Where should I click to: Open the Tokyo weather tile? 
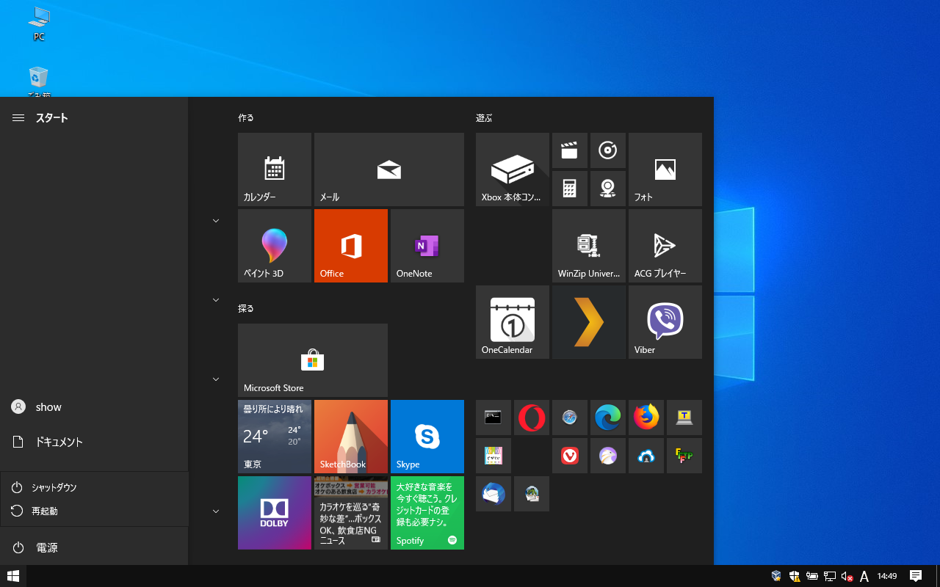tap(275, 437)
